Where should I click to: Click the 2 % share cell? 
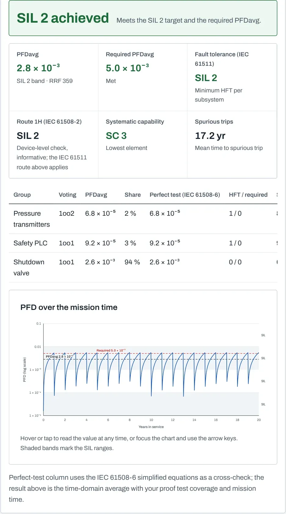(x=130, y=214)
